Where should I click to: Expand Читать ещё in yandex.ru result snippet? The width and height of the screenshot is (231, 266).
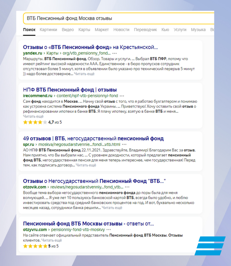pos(84,74)
